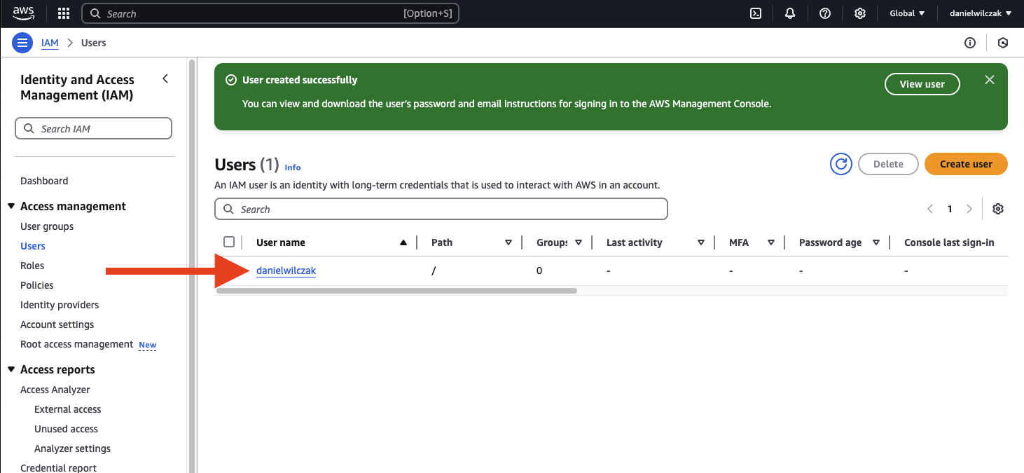Open the Info link beside Users
This screenshot has height=473, width=1024.
coord(293,167)
